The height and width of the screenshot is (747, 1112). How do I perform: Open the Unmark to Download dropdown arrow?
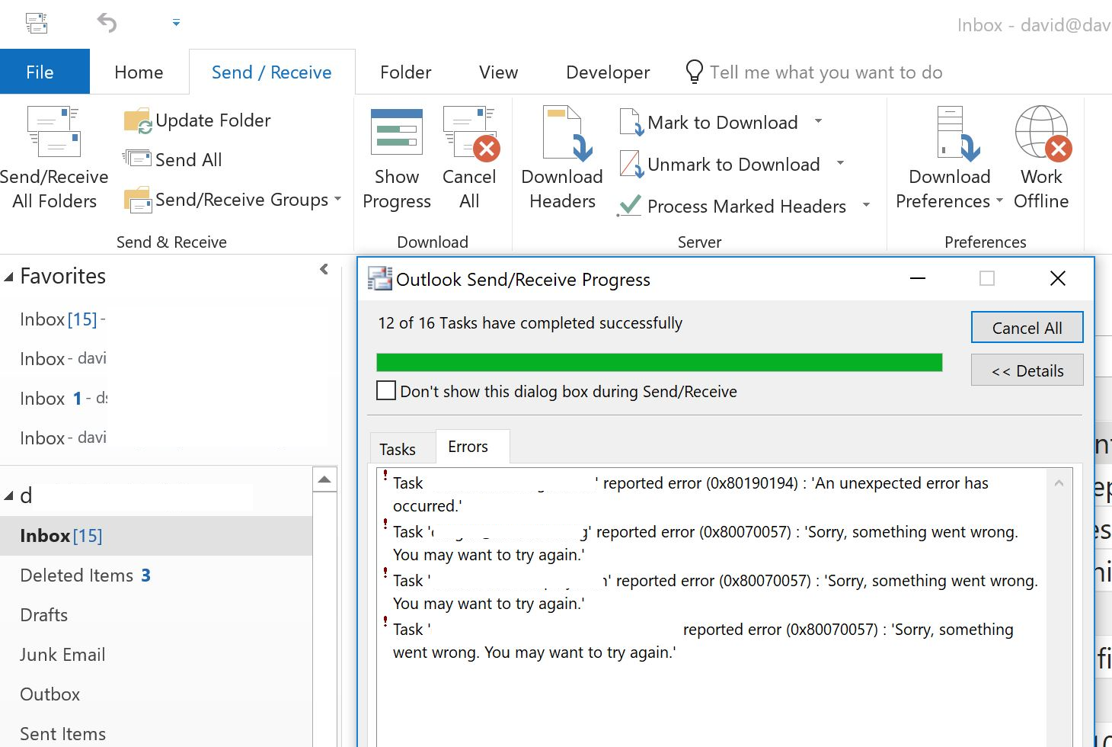pos(840,163)
